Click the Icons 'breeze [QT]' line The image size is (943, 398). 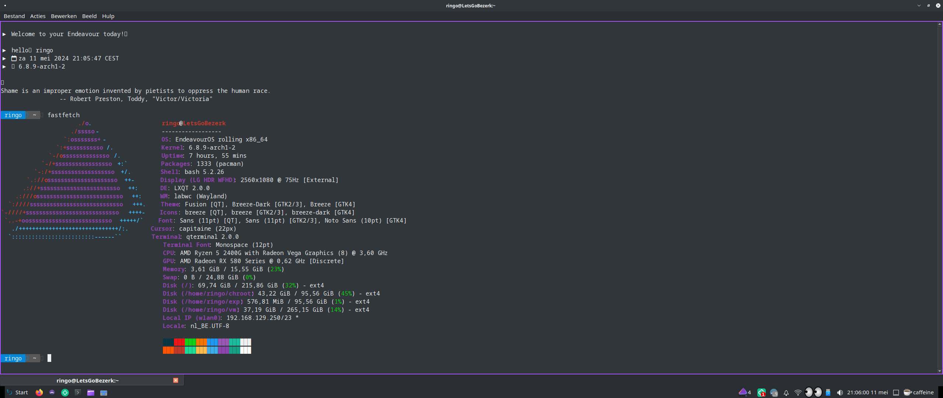coord(257,212)
